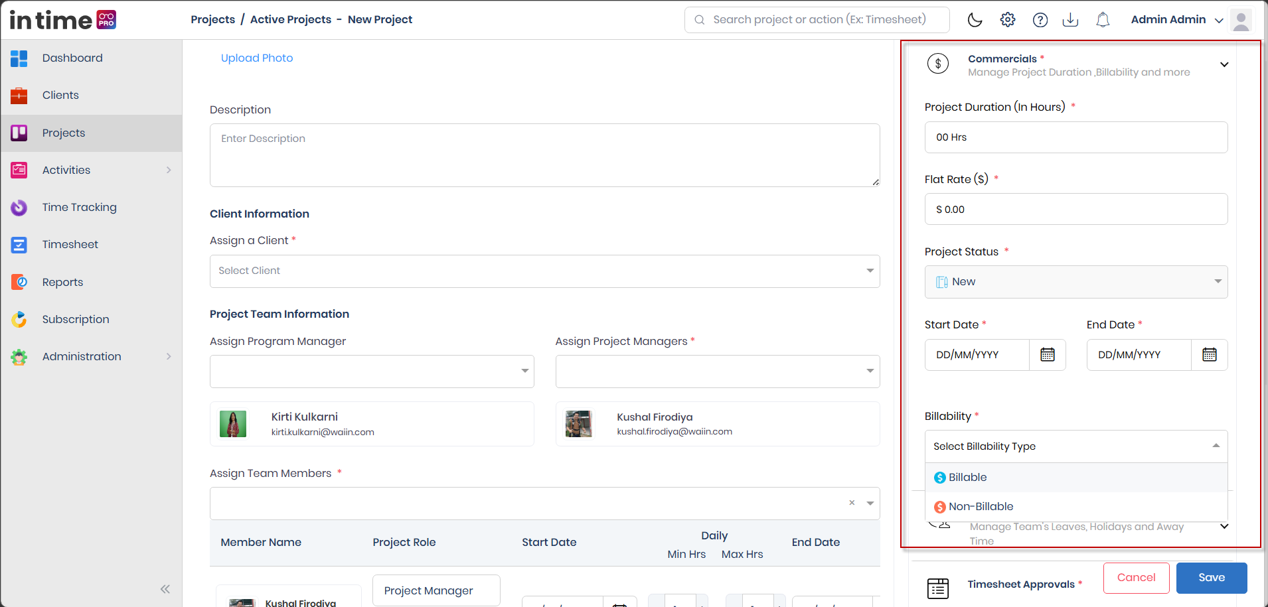Screen dimensions: 1268x607
Task: Click the Save button
Action: (1212, 578)
